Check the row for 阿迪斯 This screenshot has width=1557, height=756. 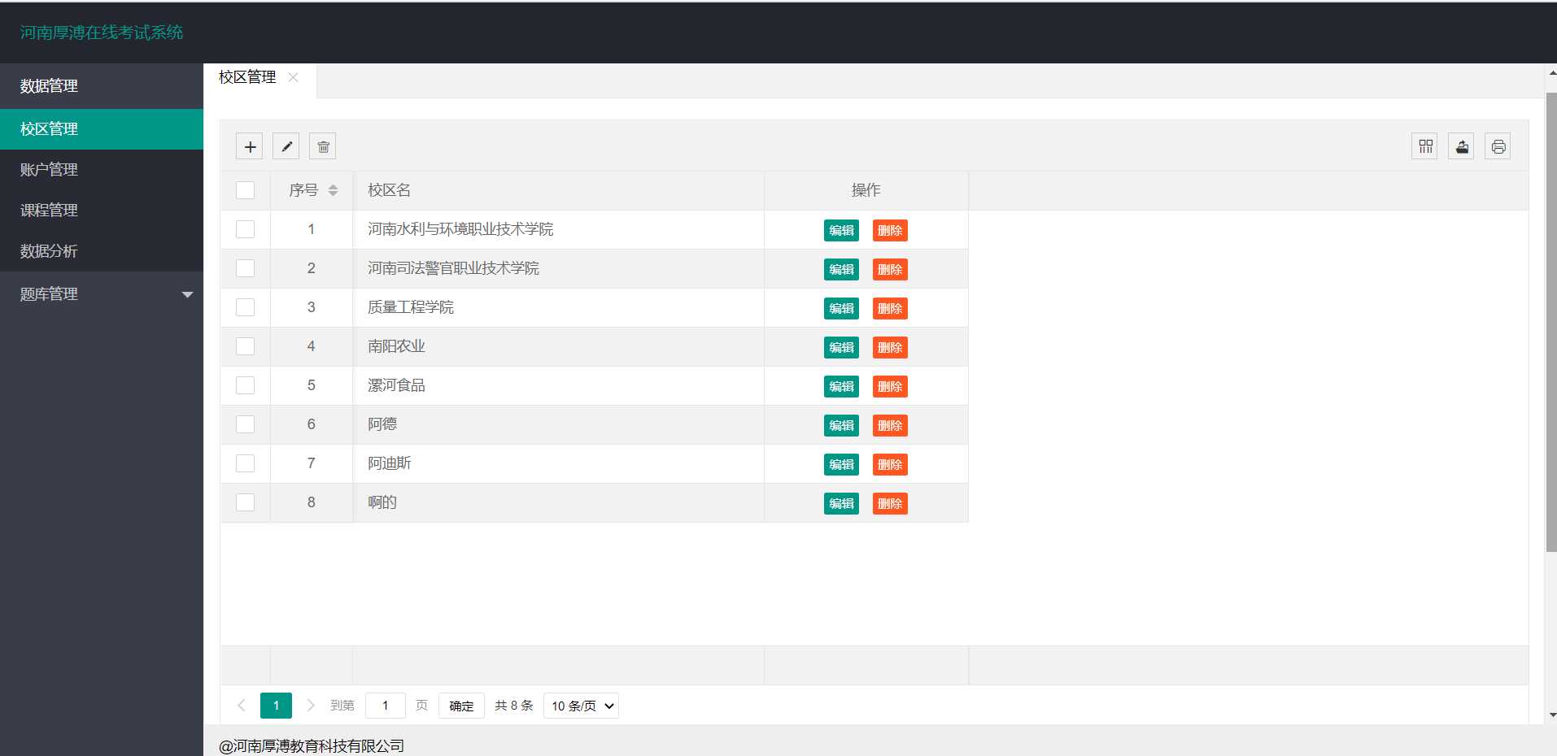point(245,463)
